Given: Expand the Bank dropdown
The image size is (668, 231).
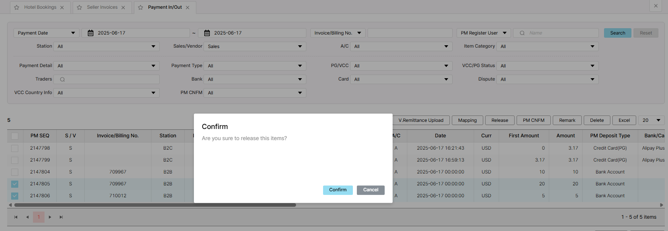Looking at the screenshot, I should [x=255, y=79].
